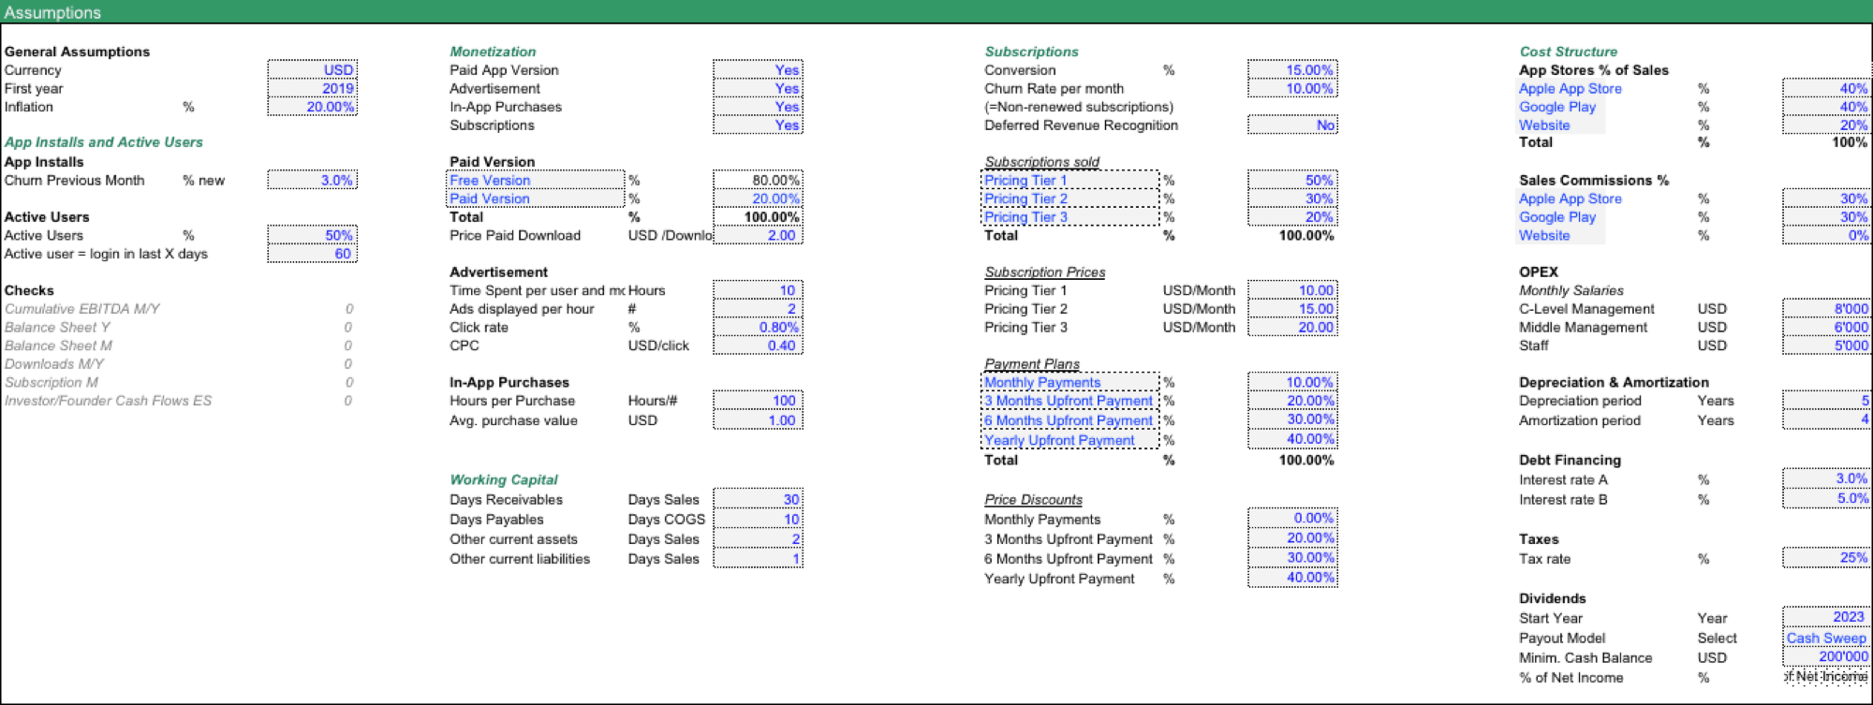Select Website share of sales 20%
Viewport: 1873px width, 705px height.
(1826, 125)
